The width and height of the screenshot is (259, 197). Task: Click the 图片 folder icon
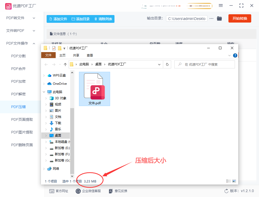(x=52, y=111)
